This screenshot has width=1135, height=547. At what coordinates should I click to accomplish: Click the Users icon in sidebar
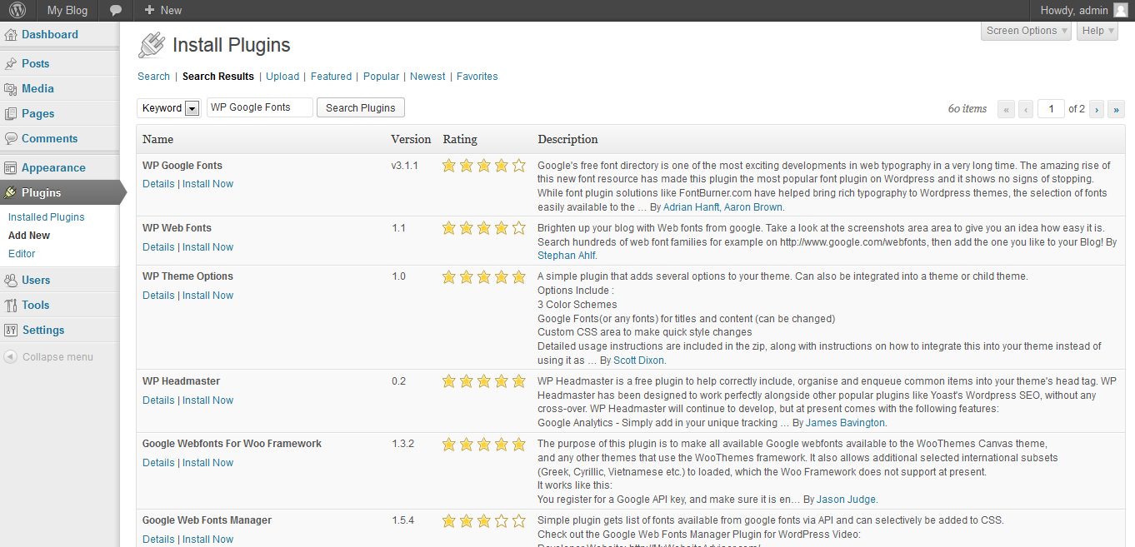tap(11, 281)
